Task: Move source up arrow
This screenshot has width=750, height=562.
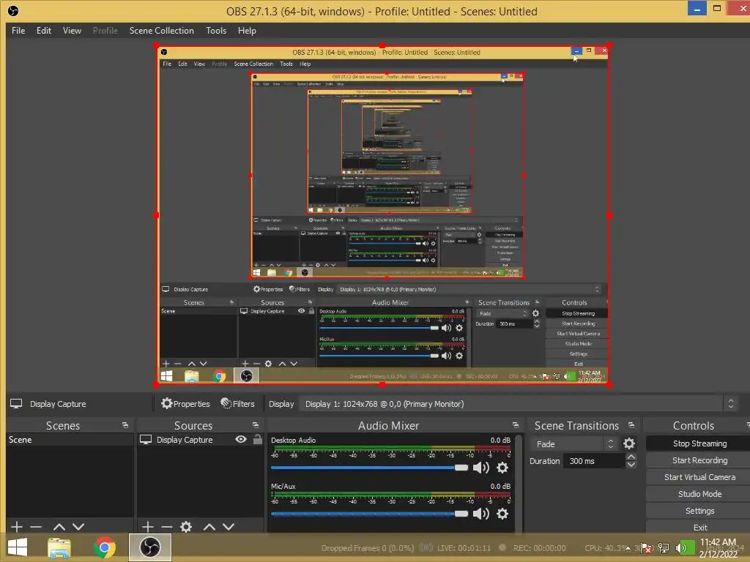Action: click(x=209, y=527)
